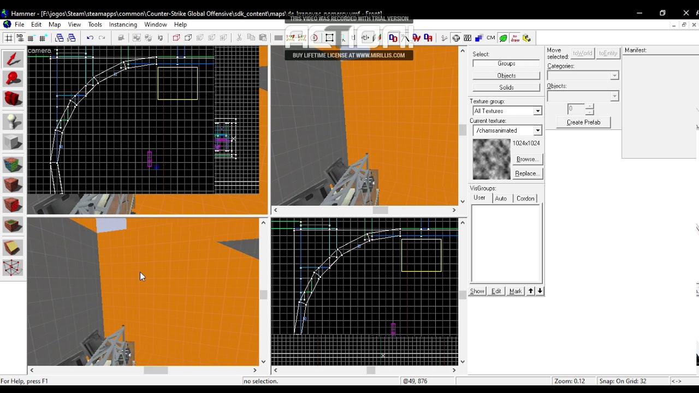
Task: Click the Hide selected objects icon
Action: tap(176, 38)
